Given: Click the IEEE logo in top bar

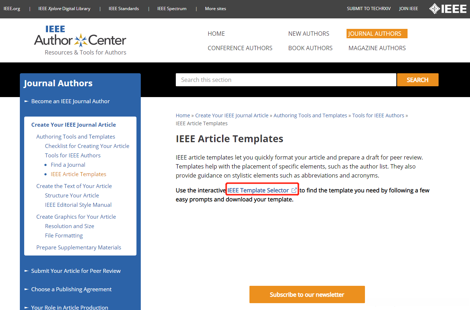Looking at the screenshot, I should (448, 9).
